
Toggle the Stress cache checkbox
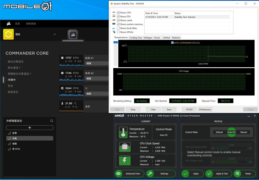pyautogui.click(x=118, y=20)
